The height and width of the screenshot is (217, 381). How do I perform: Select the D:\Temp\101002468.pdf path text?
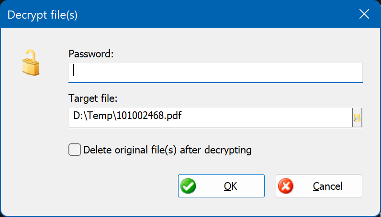click(x=127, y=116)
